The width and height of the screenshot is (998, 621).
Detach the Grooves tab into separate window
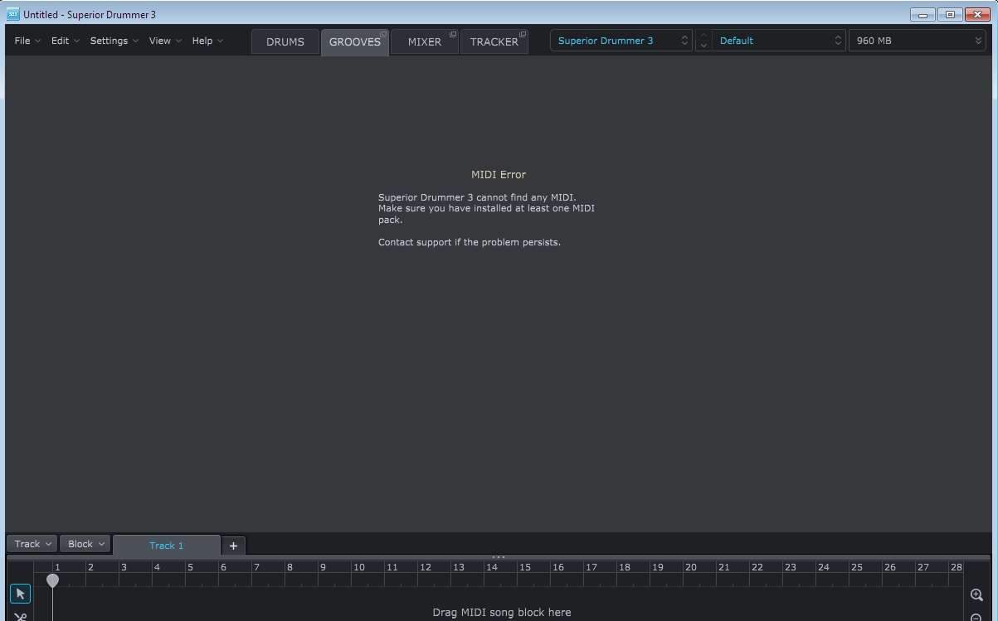[x=383, y=34]
